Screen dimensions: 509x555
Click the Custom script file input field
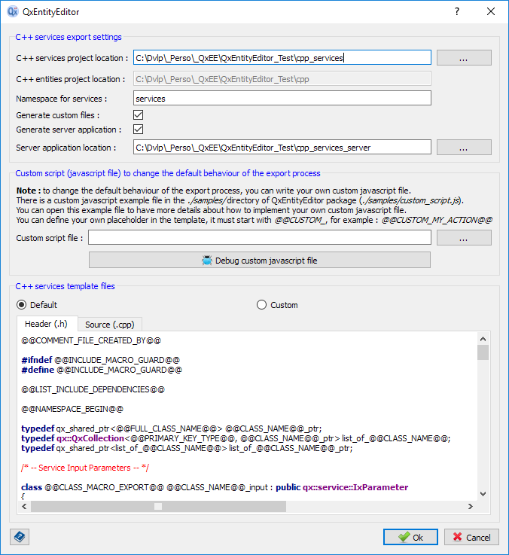point(260,238)
